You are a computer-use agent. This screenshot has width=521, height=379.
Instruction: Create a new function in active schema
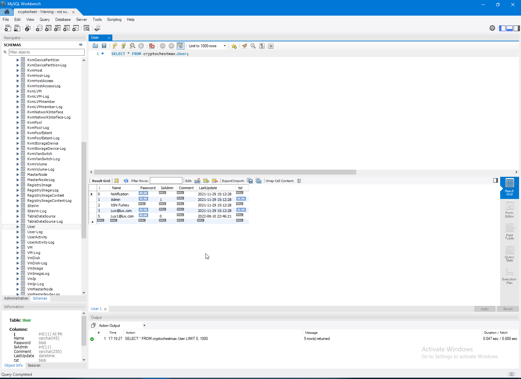76,28
